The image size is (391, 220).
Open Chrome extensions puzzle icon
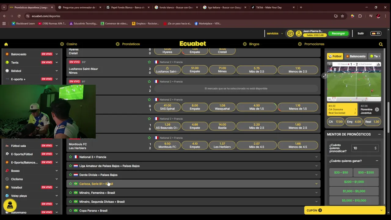pos(360,16)
